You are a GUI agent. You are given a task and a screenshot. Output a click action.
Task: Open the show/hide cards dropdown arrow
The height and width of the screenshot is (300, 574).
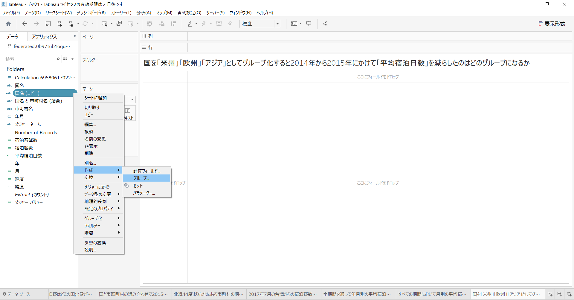click(x=300, y=24)
